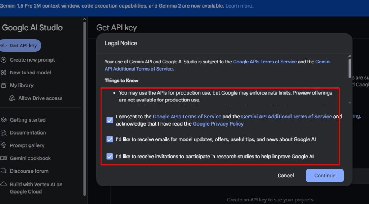This screenshot has height=204, width=369.
Task: Open Google APIs Terms of Service link in intro paragraph
Action: 265,62
